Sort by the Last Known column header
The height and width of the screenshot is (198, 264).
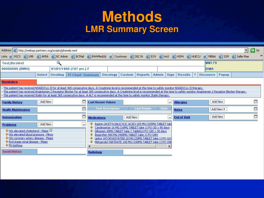[x=143, y=109]
